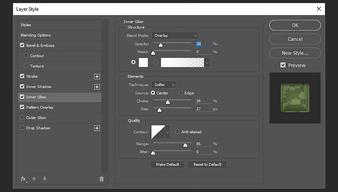
Task: Open the Contour curve thumbnail editor
Action: (x=158, y=132)
